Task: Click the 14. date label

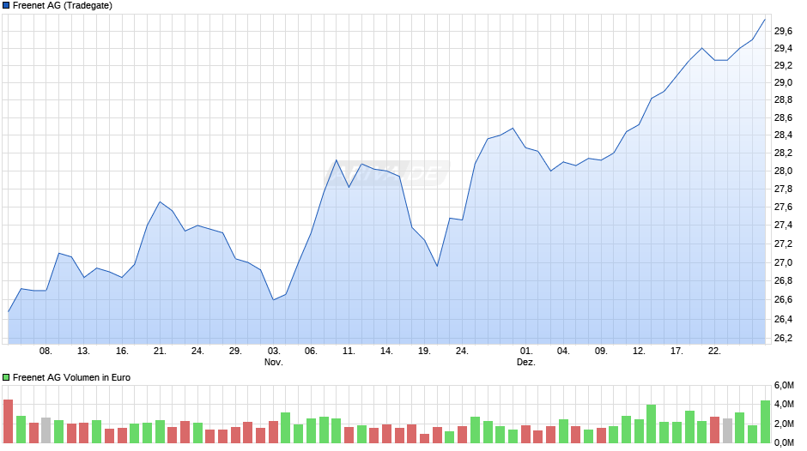Action: coord(386,351)
